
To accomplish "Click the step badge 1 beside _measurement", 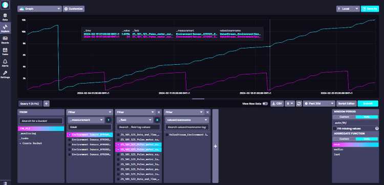I will (108, 120).
